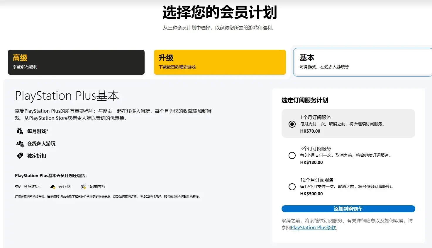Select the 高级 membership plan tab
The height and width of the screenshot is (248, 432).
coord(76,62)
